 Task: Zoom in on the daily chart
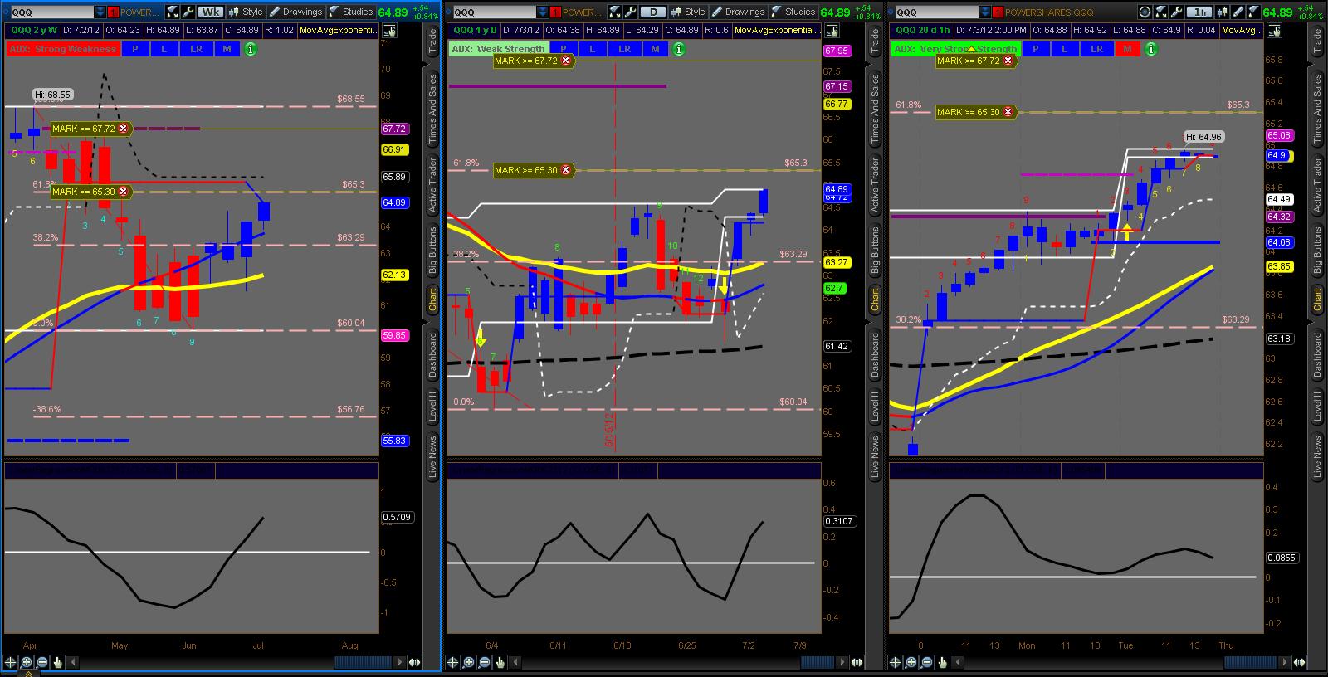pyautogui.click(x=469, y=662)
